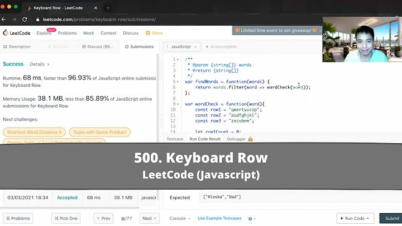The width and height of the screenshot is (402, 226).
Task: Click Use Example Testcases
Action: point(219,218)
